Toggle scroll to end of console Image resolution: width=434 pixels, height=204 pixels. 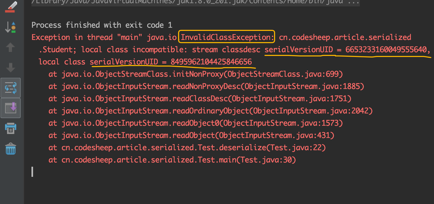pyautogui.click(x=11, y=108)
